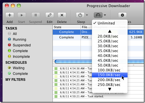This screenshot has height=103, width=145.
Task: Click the Sleep power button
Action: pyautogui.click(x=80, y=15)
